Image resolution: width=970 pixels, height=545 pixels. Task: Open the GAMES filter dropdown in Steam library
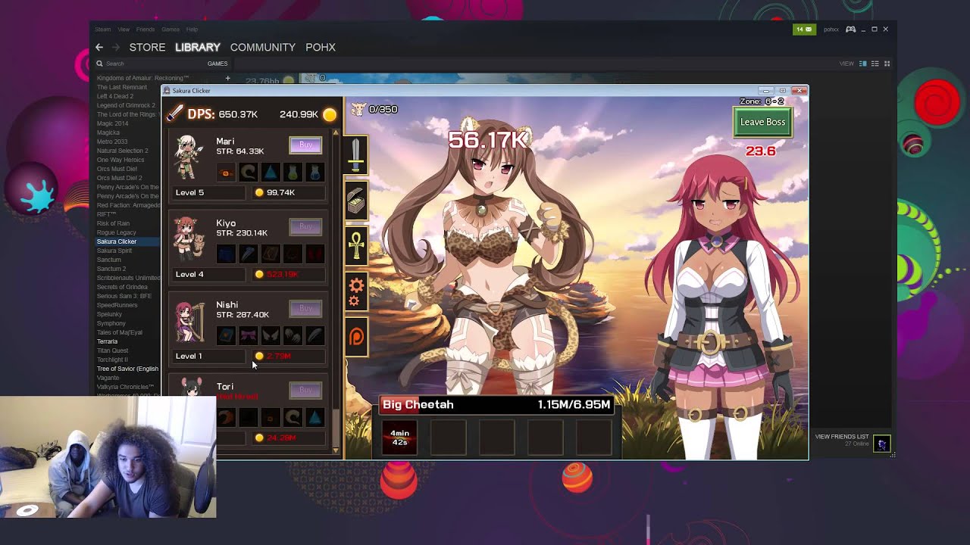217,64
